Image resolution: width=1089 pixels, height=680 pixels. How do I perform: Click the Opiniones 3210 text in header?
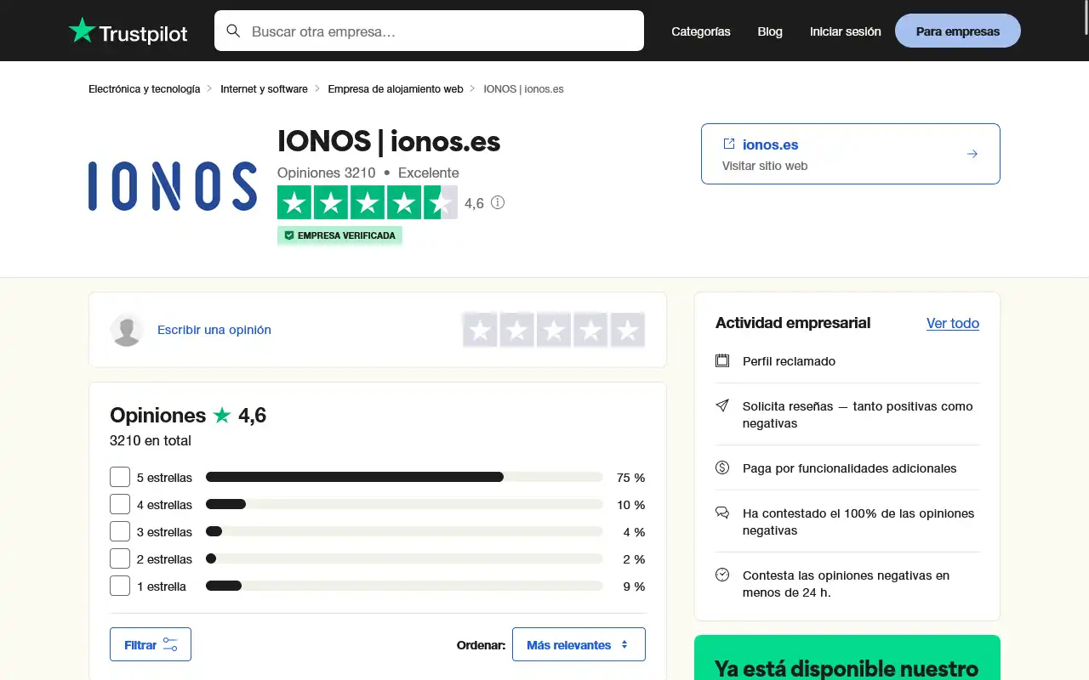(x=327, y=173)
